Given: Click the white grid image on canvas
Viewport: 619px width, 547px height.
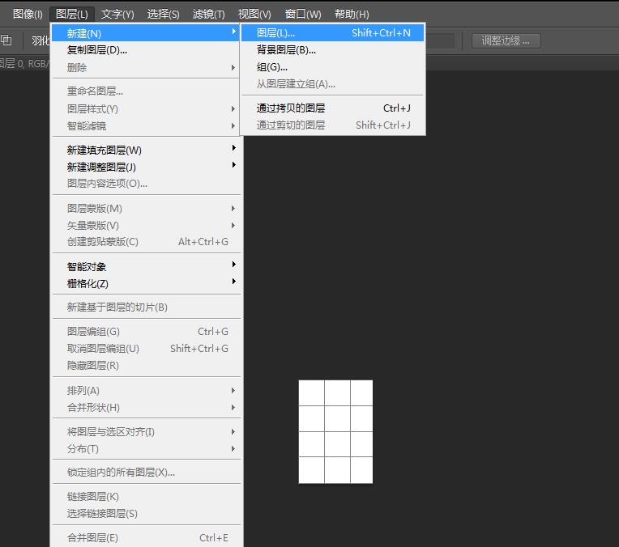Looking at the screenshot, I should tap(335, 432).
